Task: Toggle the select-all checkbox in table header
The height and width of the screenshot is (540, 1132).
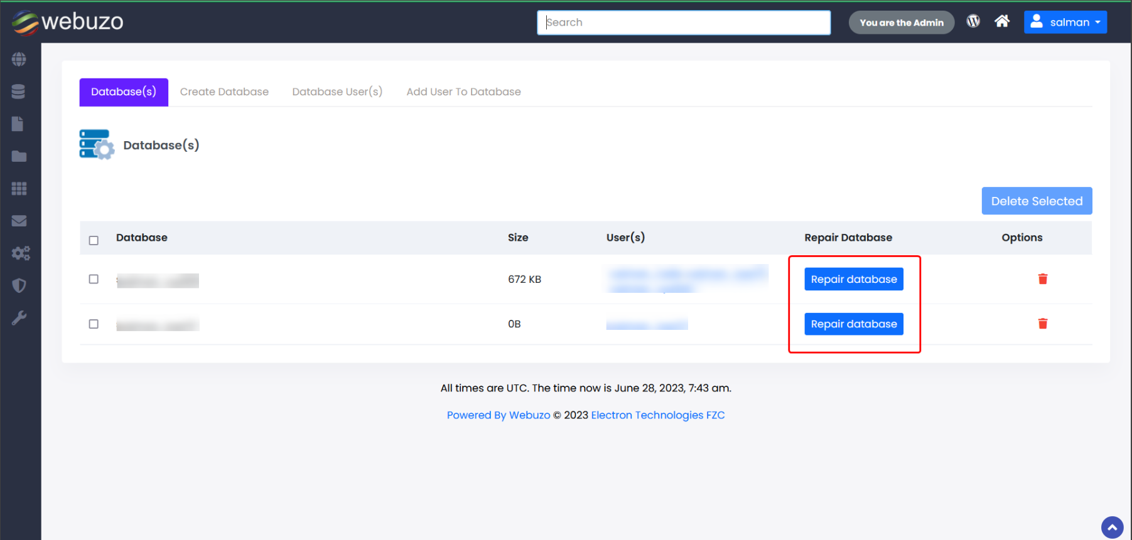Action: coord(94,240)
